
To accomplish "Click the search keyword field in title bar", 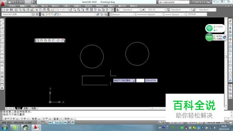I will tap(174, 2).
